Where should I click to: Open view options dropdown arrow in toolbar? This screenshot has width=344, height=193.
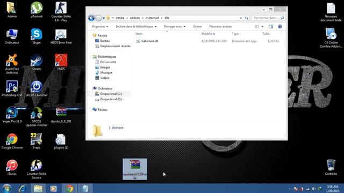click(x=262, y=26)
